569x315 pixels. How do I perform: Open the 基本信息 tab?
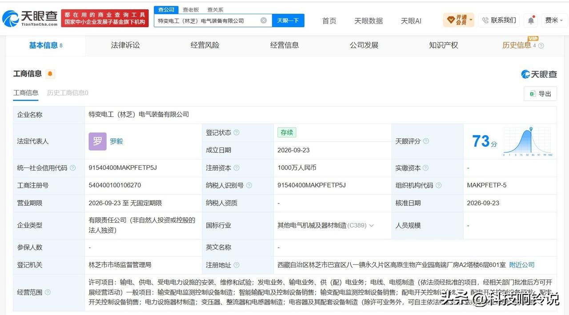[x=46, y=45]
